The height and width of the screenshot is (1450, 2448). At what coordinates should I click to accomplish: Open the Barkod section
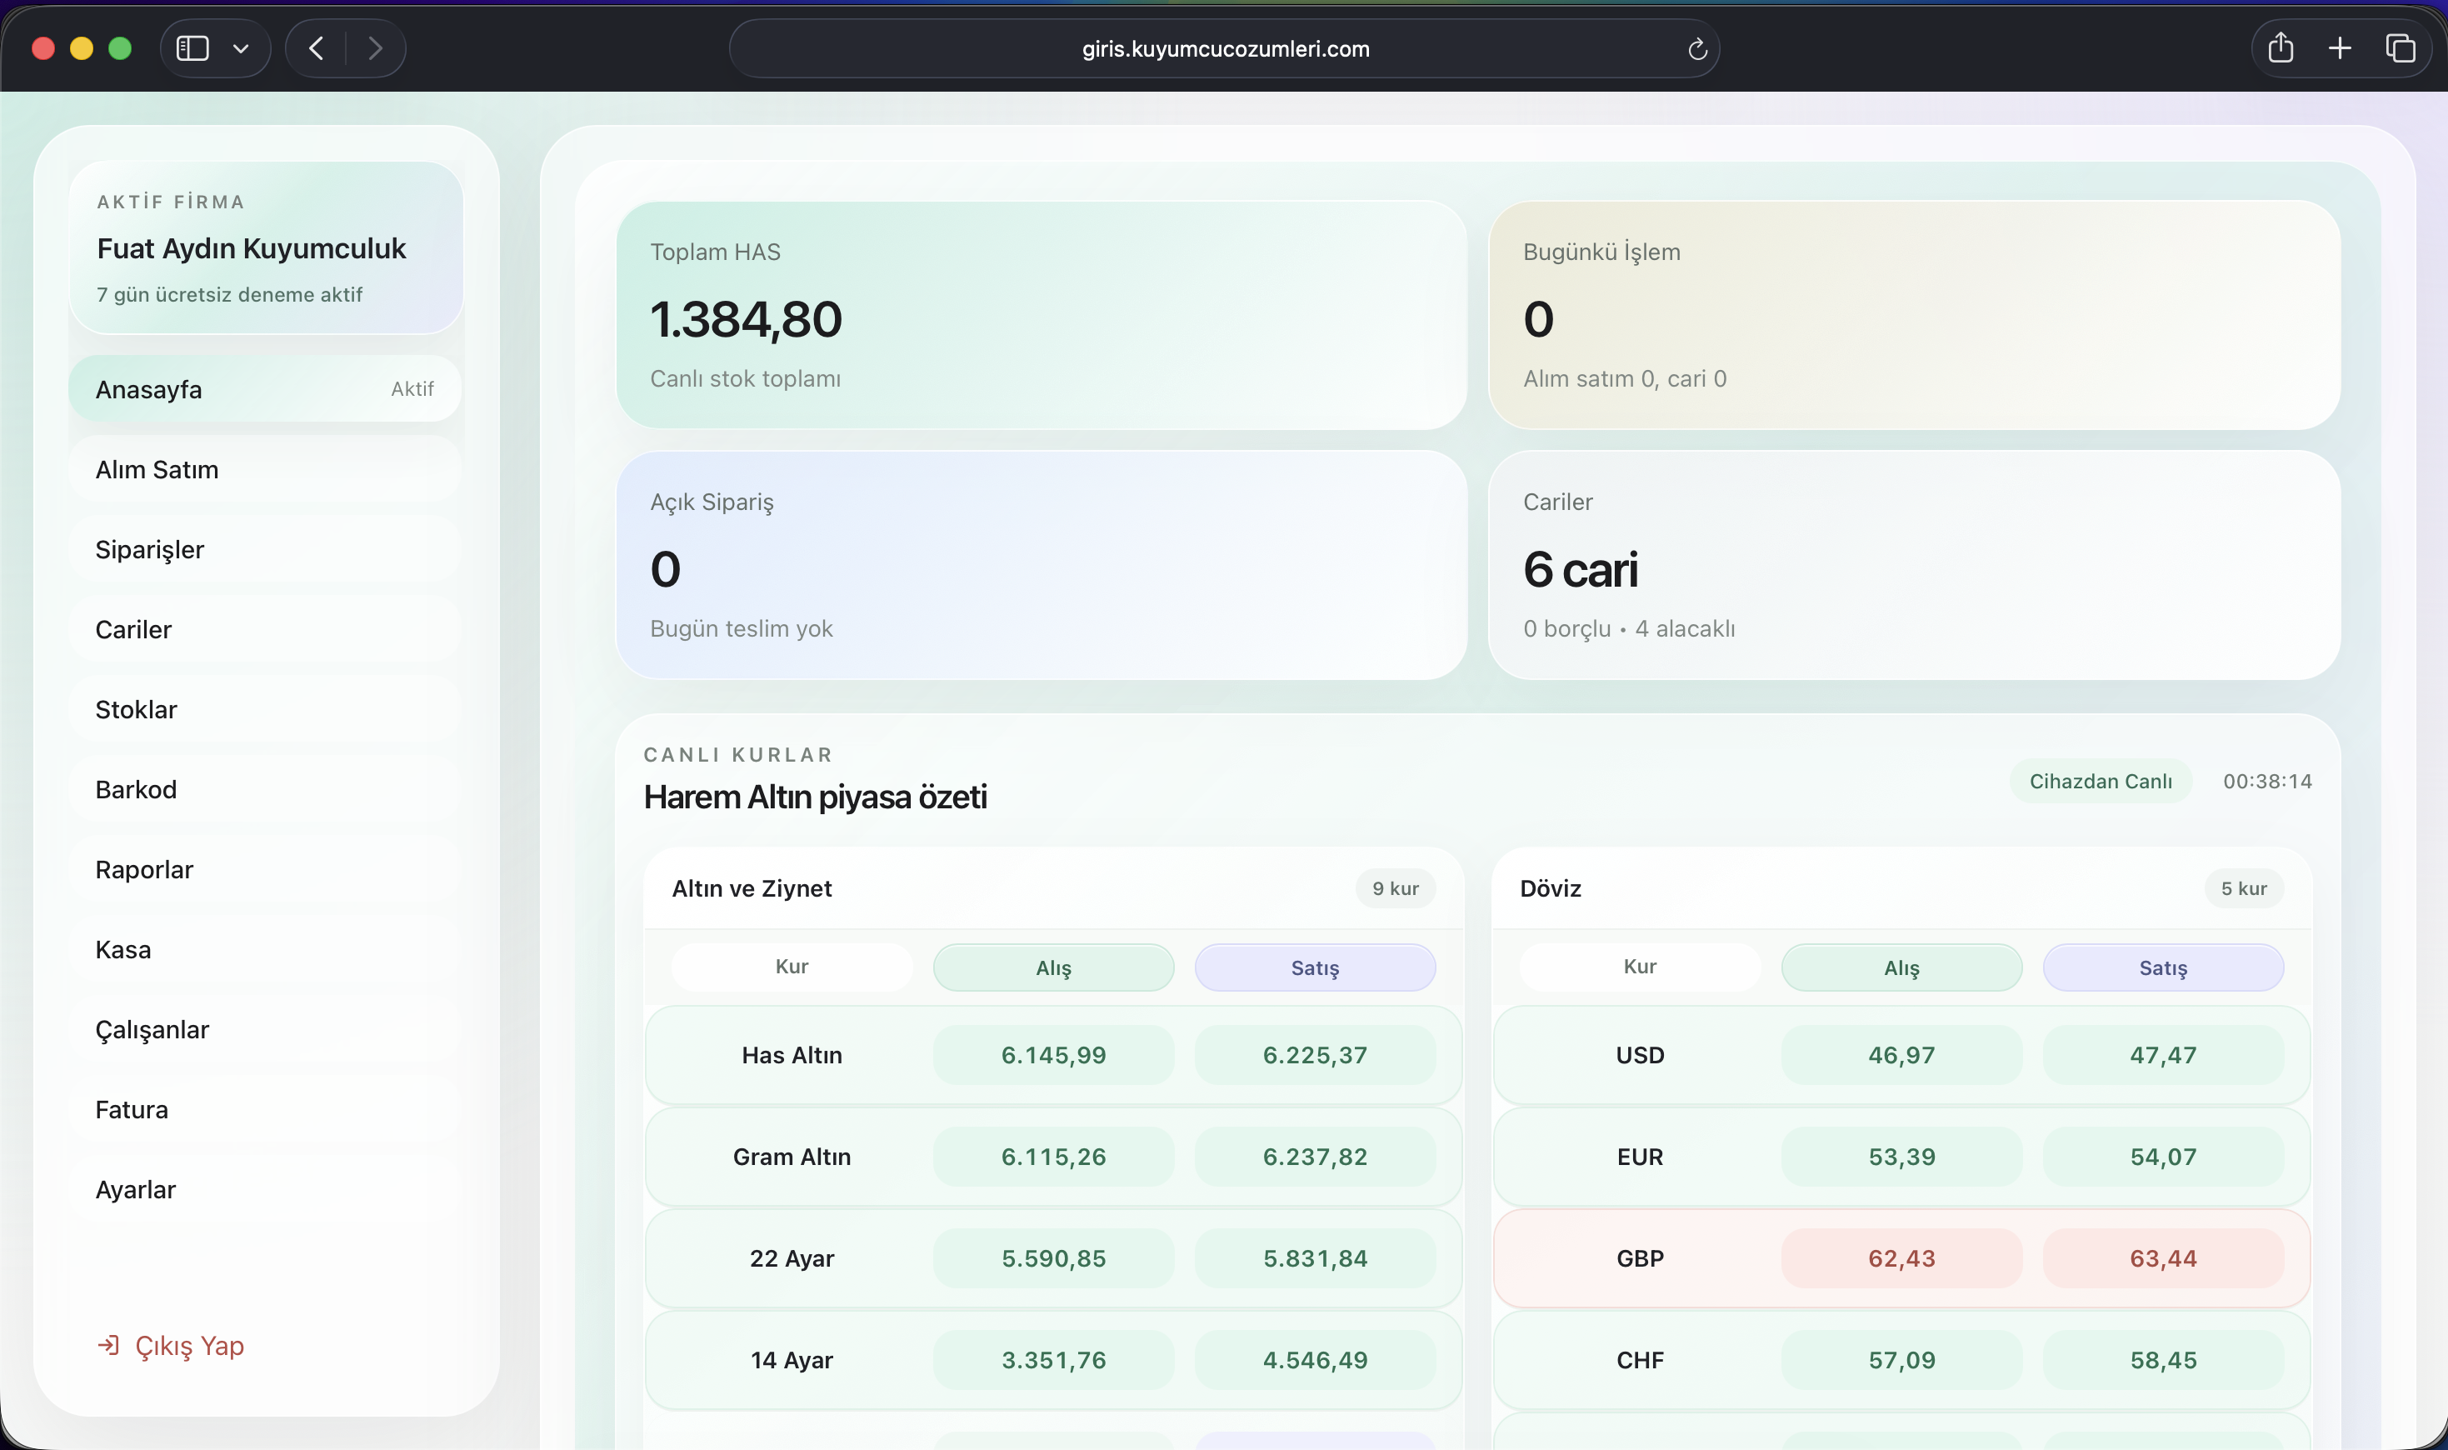(265, 789)
